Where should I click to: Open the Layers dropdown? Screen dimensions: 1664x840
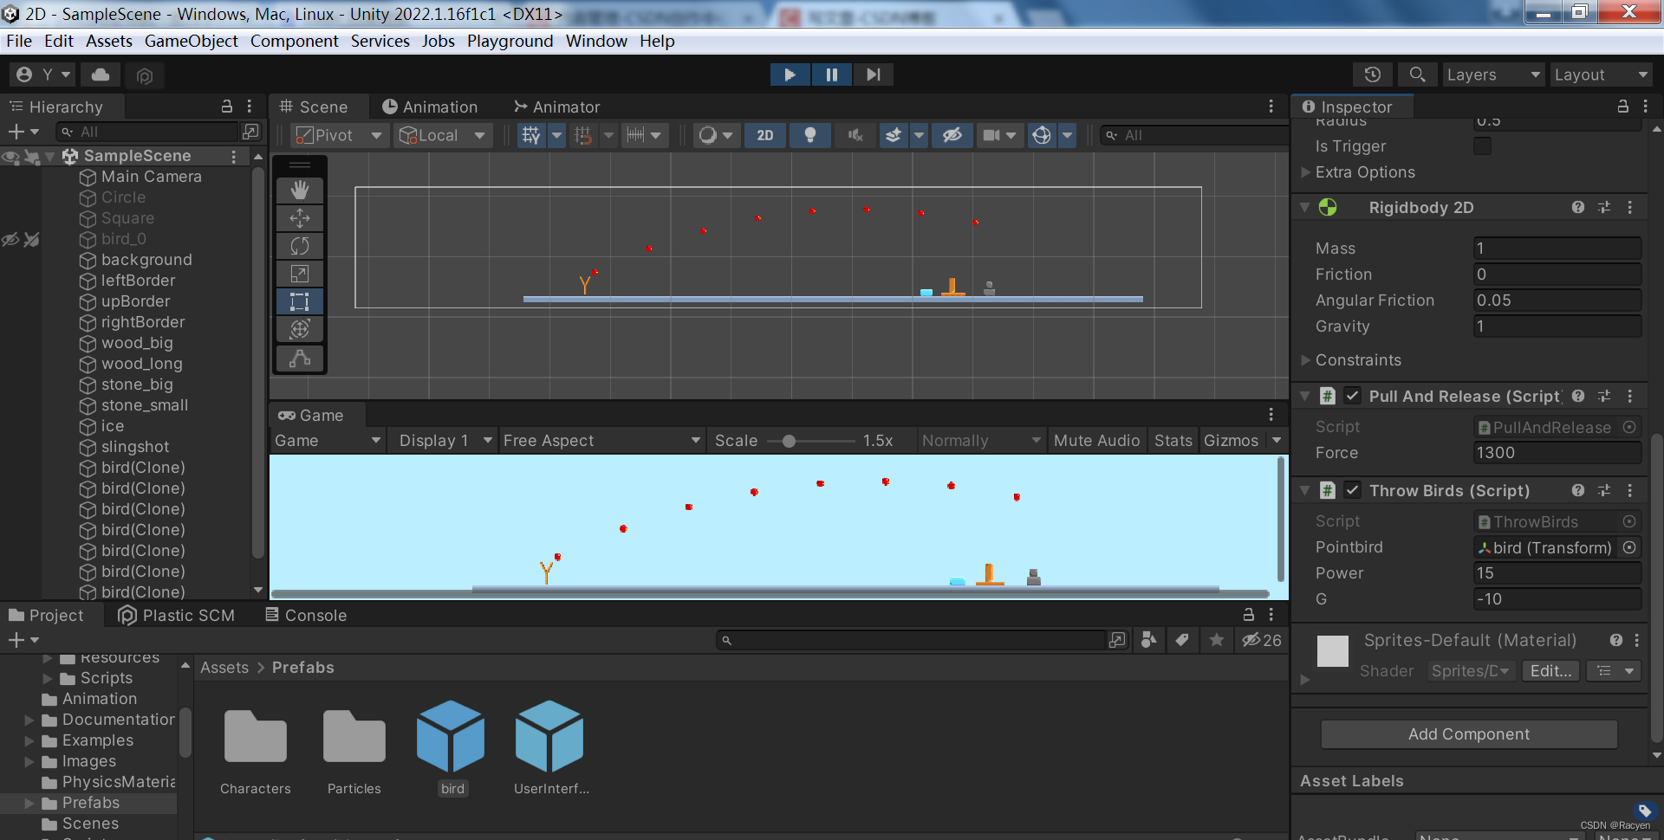pos(1493,74)
